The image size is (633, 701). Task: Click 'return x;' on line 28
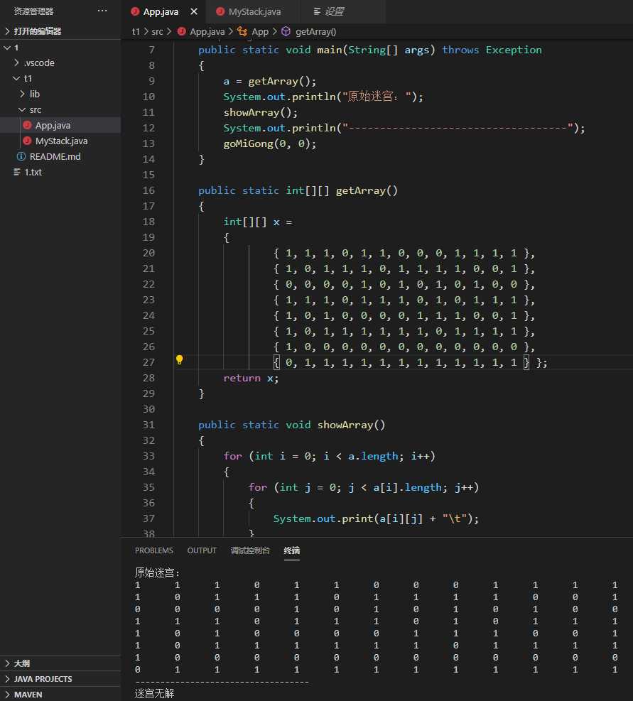pyautogui.click(x=251, y=379)
